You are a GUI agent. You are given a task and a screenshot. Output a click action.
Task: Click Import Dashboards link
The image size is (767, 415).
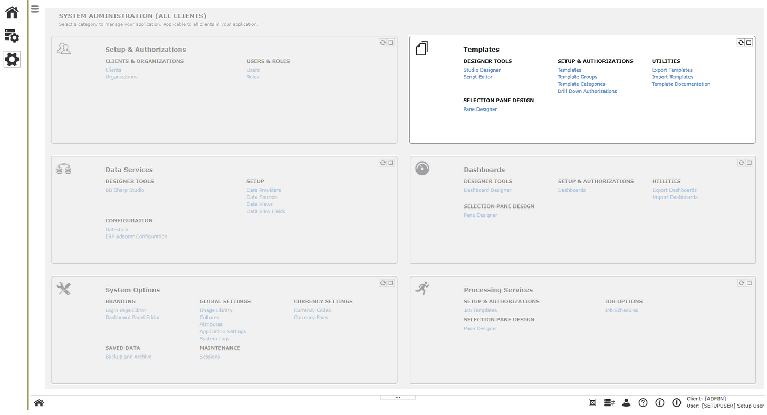[x=675, y=197]
